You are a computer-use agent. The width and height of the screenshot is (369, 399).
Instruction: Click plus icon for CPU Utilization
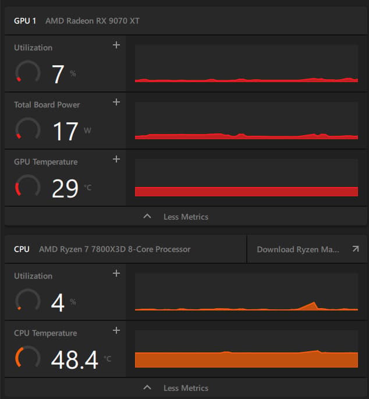pyautogui.click(x=116, y=273)
